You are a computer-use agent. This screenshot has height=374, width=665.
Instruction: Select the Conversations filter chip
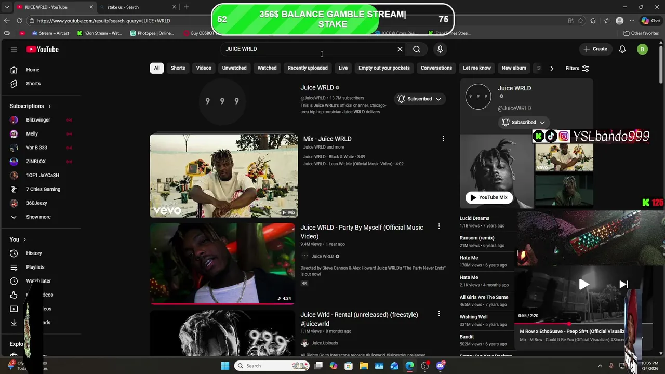436,68
